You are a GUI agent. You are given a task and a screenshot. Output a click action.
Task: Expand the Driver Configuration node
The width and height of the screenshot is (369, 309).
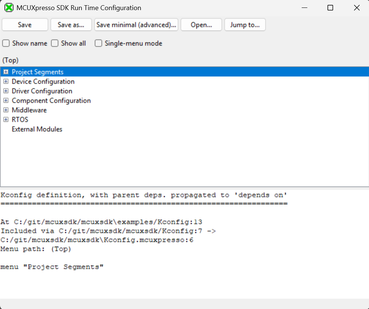coord(6,91)
